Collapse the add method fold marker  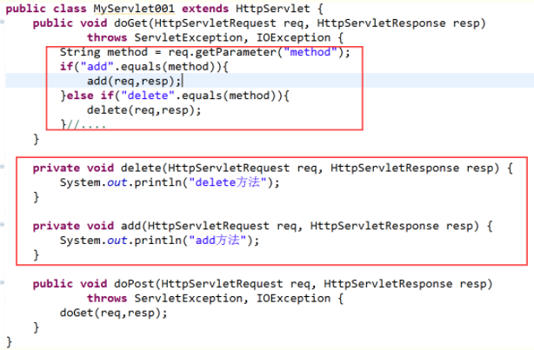click(x=2, y=224)
